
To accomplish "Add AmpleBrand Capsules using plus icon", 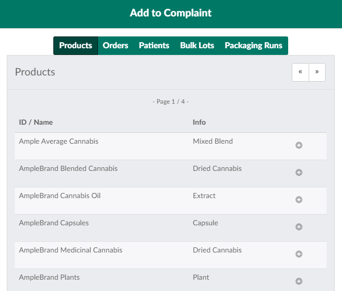I will (299, 227).
